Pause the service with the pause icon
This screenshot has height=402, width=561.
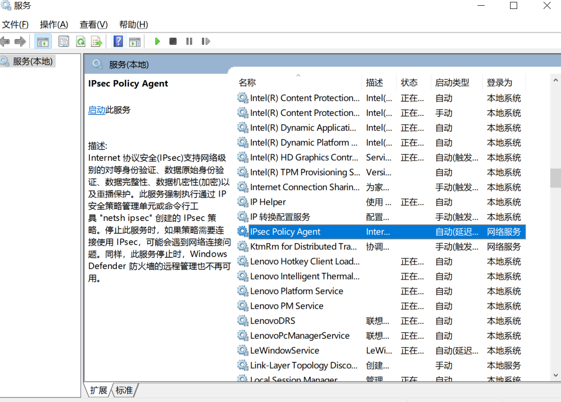tap(189, 41)
